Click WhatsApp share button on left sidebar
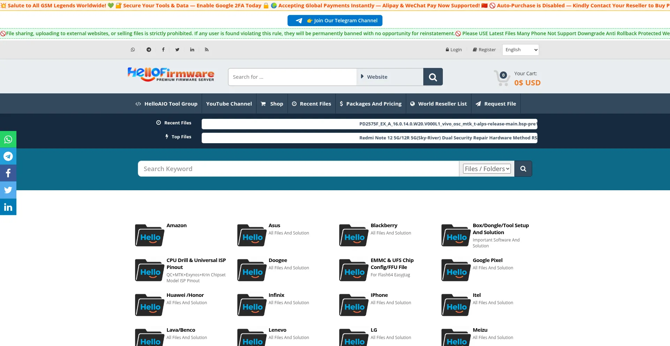The height and width of the screenshot is (346, 670). pos(8,139)
